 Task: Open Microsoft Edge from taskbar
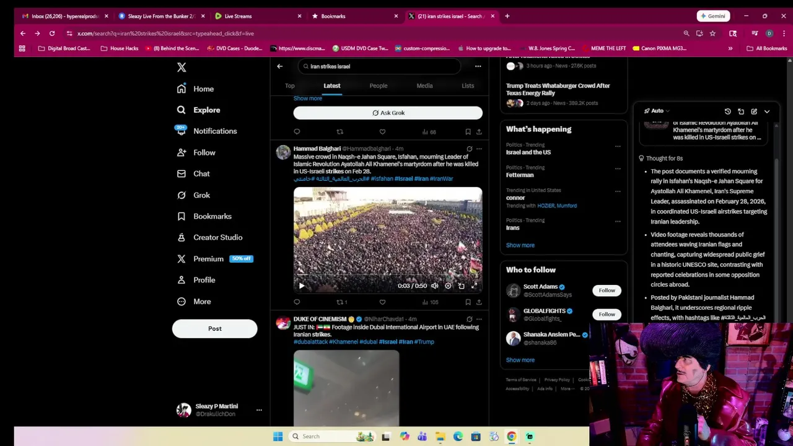pyautogui.click(x=458, y=437)
